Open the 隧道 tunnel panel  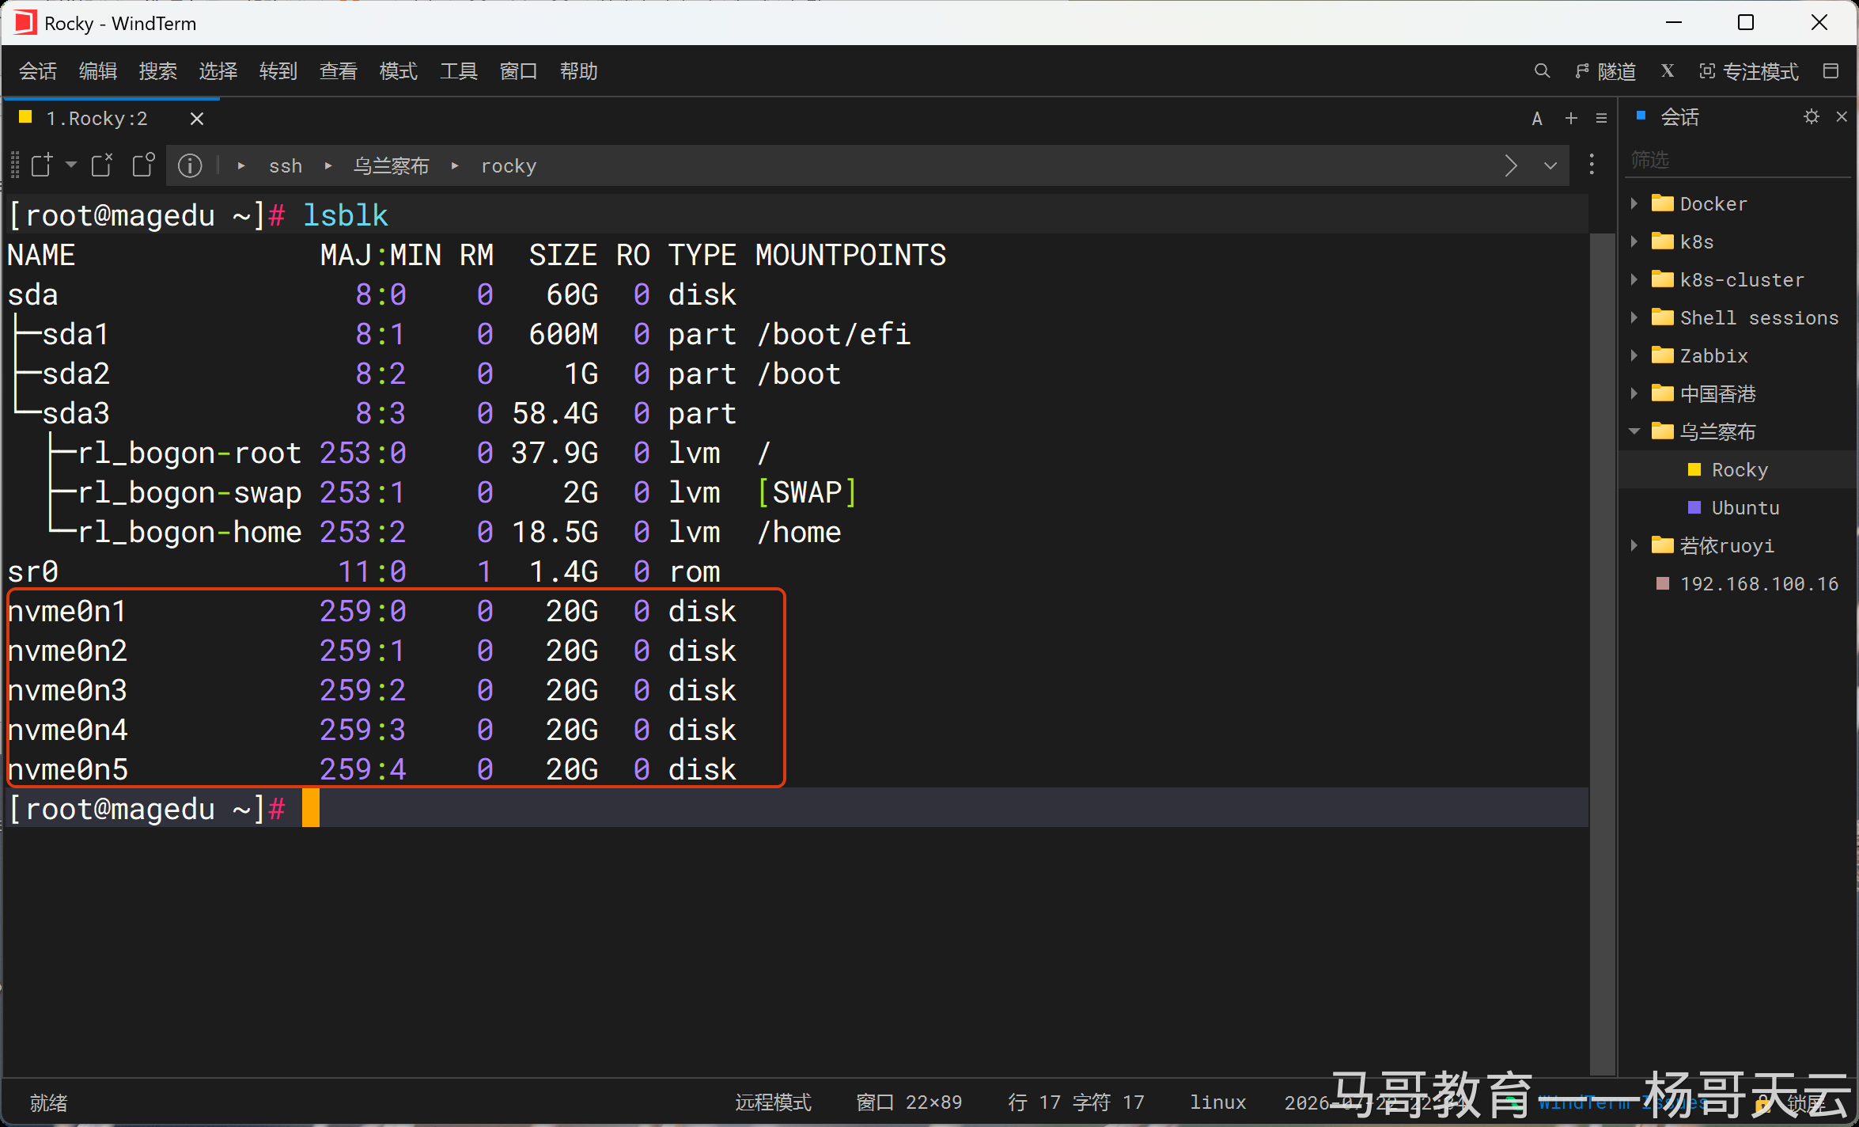click(x=1605, y=71)
